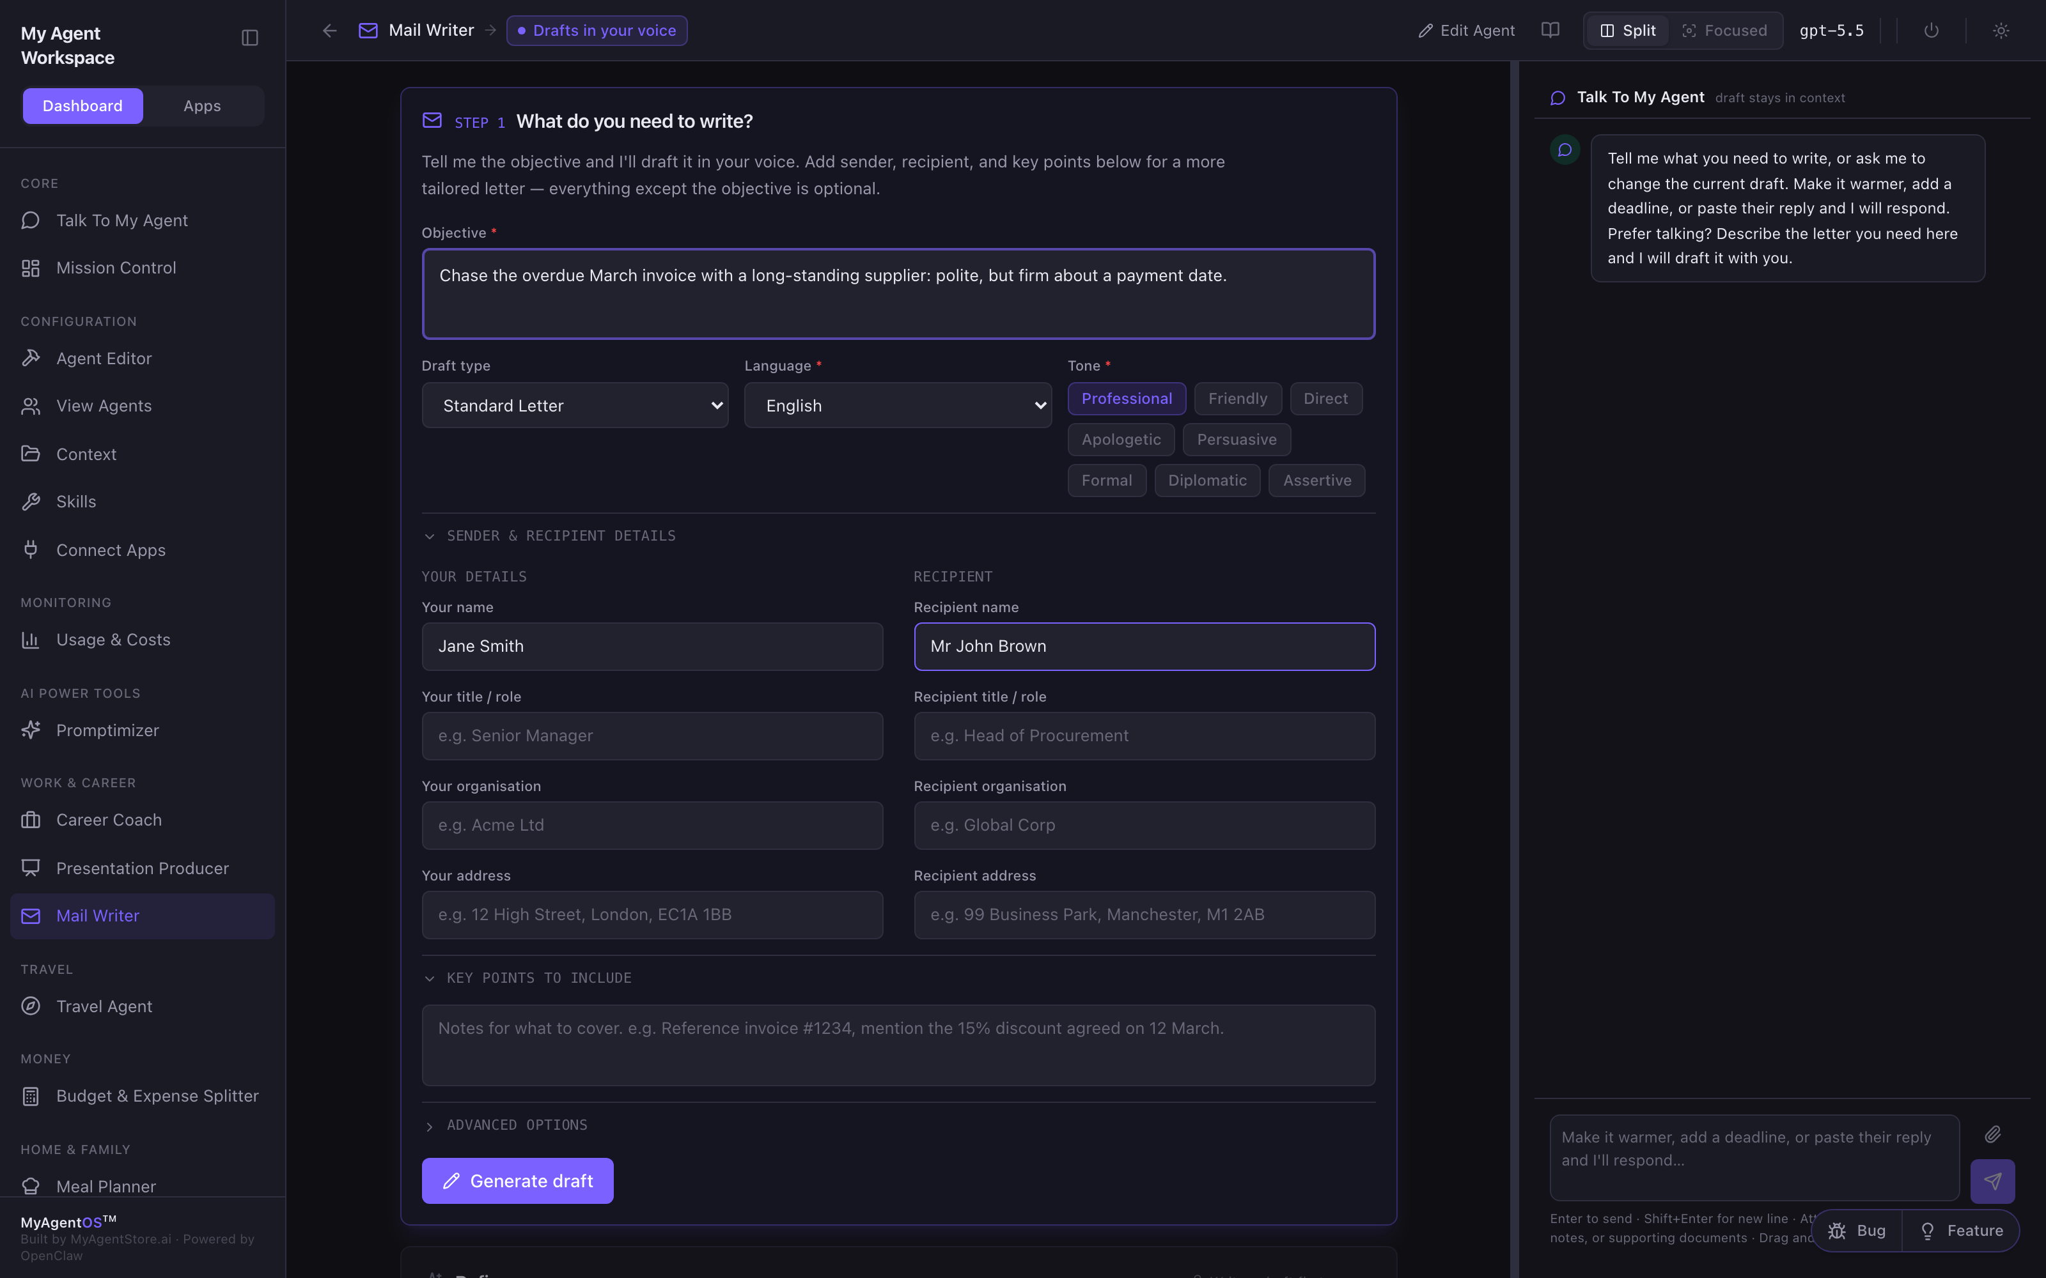Click the Feature request button
The height and width of the screenshot is (1278, 2046).
[x=1960, y=1231]
